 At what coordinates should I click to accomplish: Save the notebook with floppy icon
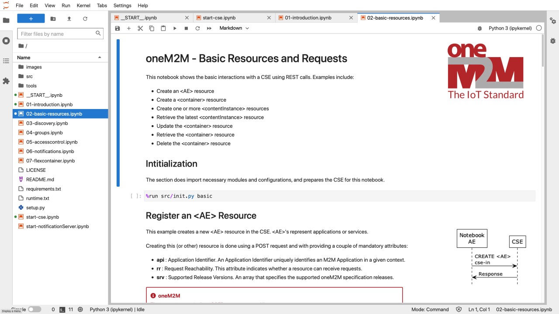coord(117,28)
